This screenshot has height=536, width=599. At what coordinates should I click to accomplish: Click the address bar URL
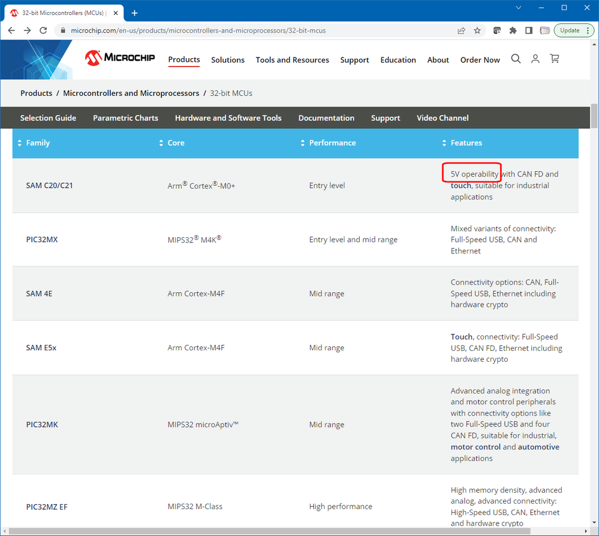point(198,31)
